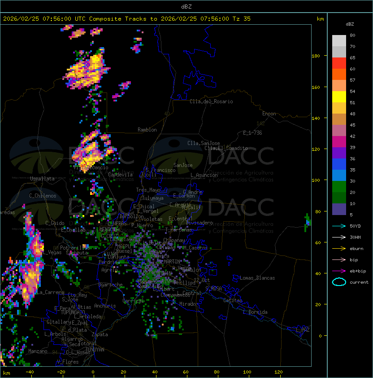This screenshot has height=378, width=373.
Task: Click the yellow eburn arrow in legend
Action: [339, 248]
